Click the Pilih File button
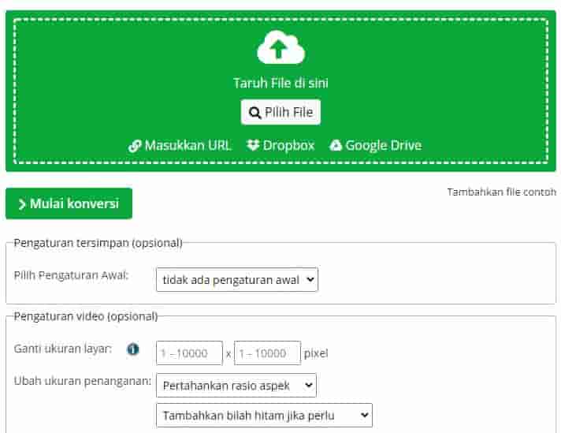This screenshot has width=561, height=433. click(280, 113)
